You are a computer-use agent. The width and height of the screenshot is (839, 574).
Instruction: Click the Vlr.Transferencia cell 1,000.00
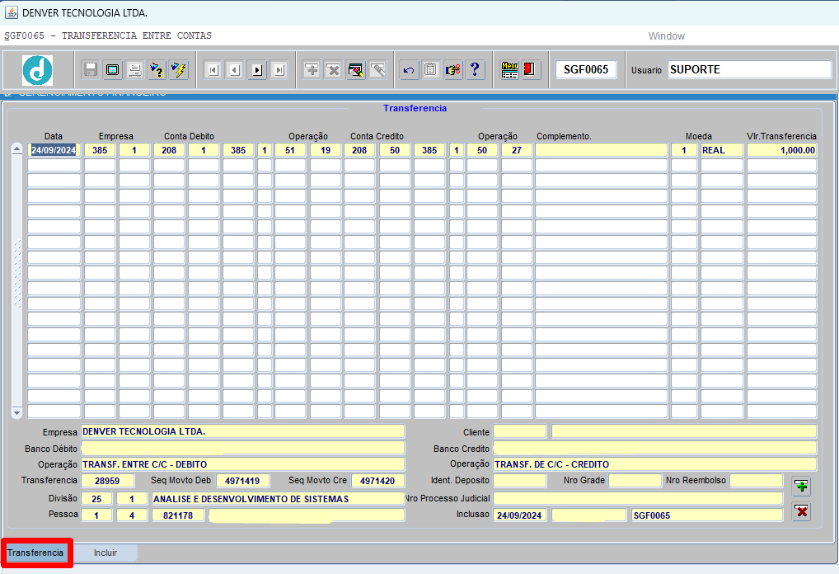click(x=782, y=150)
